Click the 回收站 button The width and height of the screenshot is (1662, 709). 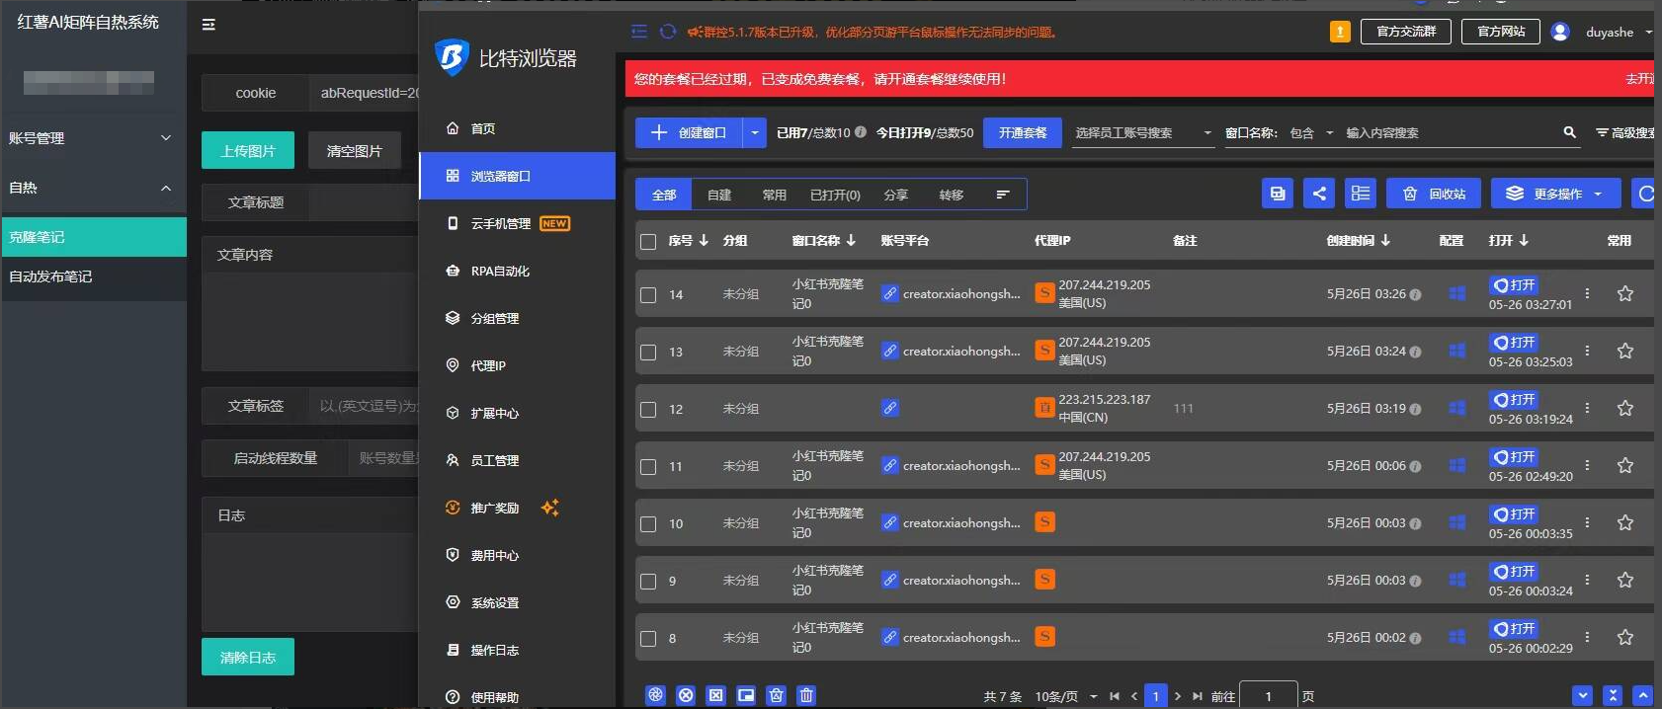tap(1434, 194)
